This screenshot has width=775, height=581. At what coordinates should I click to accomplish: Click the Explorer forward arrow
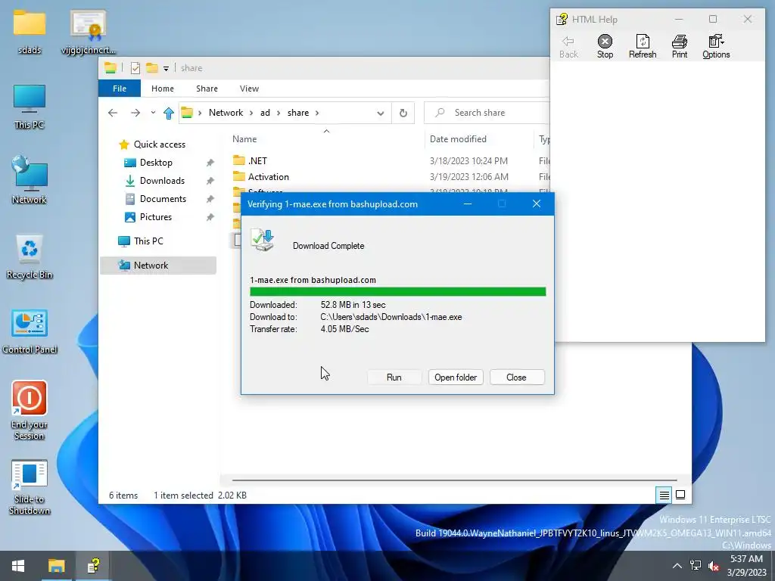pyautogui.click(x=135, y=113)
